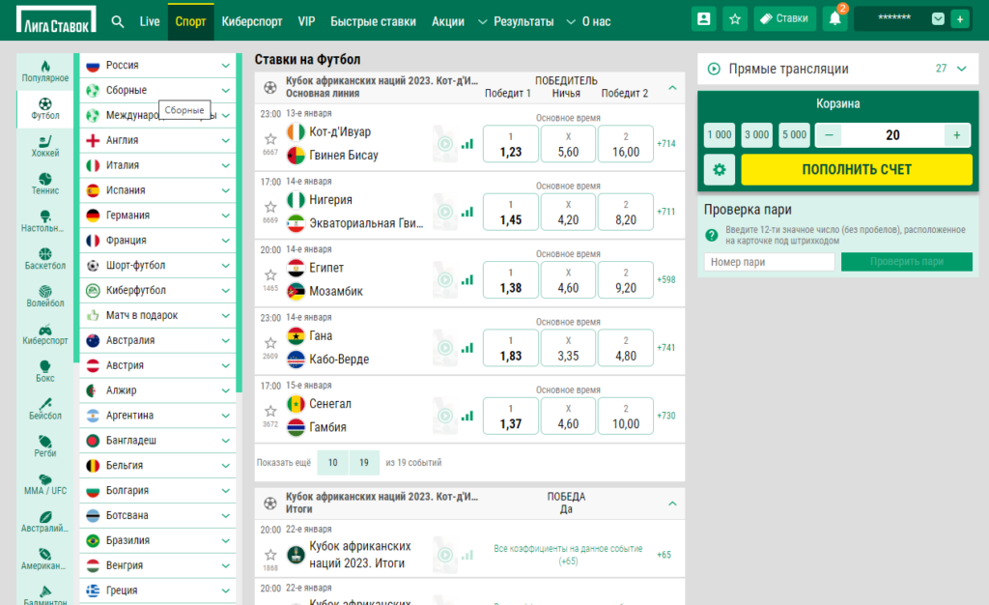The width and height of the screenshot is (989, 605).
Task: Collapse the Итоги ПОБЕДА block
Action: (672, 504)
